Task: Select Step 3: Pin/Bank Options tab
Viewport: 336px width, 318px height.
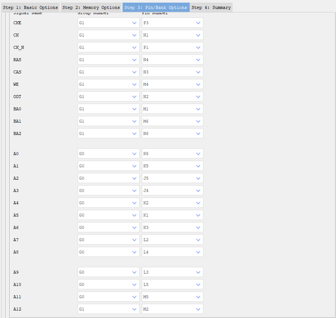Action: (x=156, y=7)
